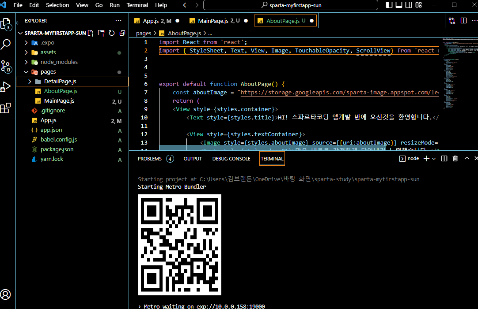Open App.js in the Explorer tree
The image size is (478, 309).
72,120
